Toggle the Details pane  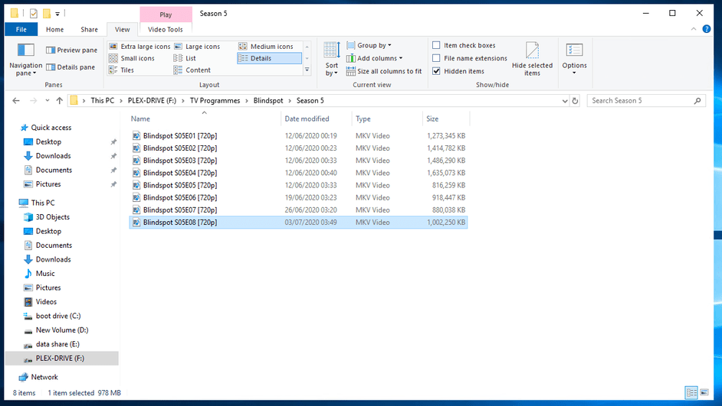71,67
